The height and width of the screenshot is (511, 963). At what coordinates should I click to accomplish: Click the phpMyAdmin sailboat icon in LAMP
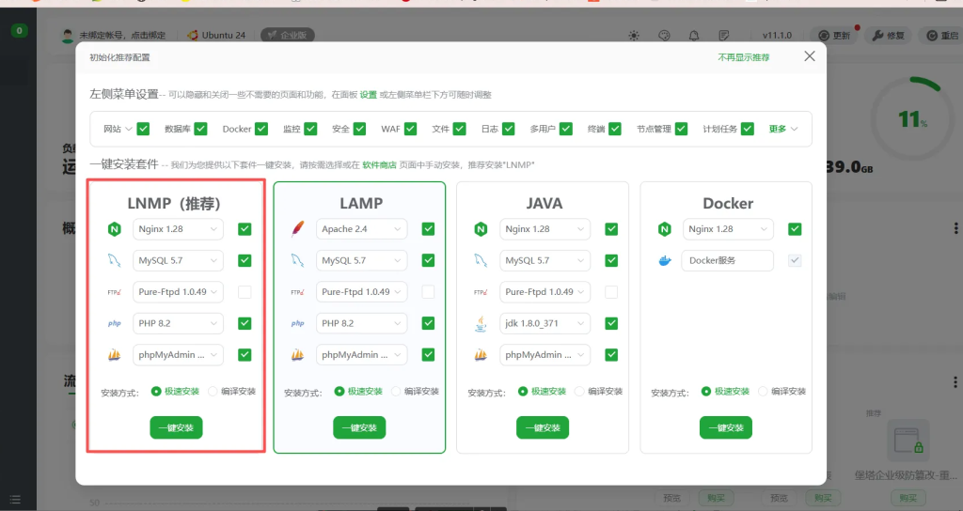tap(298, 355)
